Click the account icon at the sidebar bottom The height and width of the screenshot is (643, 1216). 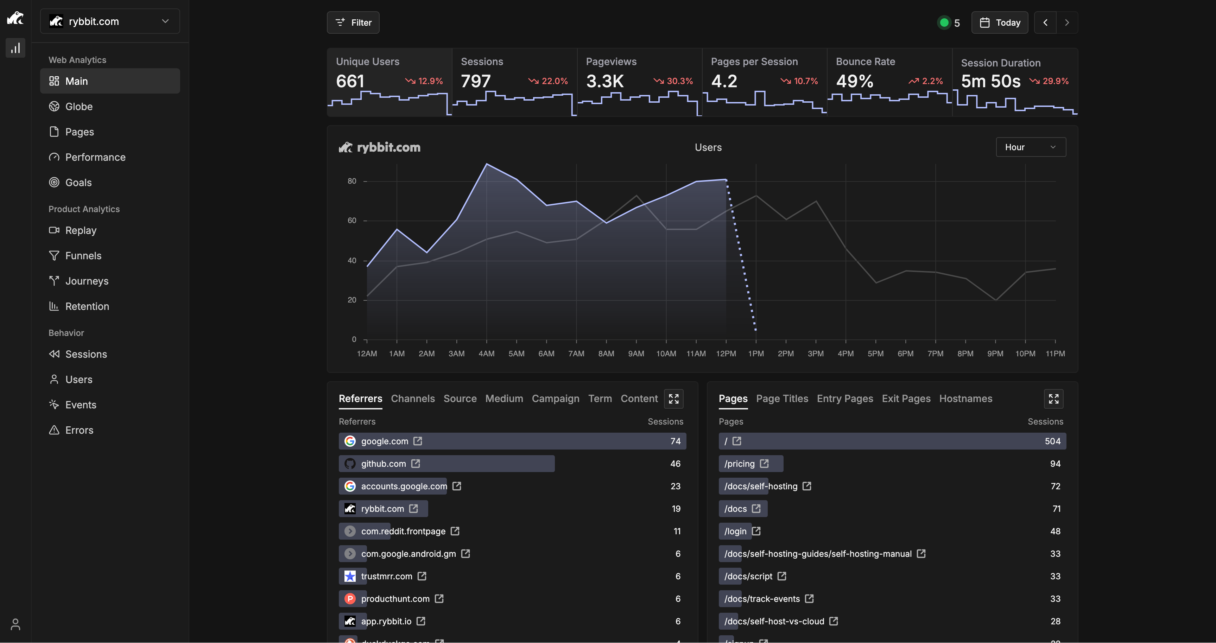[x=15, y=624]
